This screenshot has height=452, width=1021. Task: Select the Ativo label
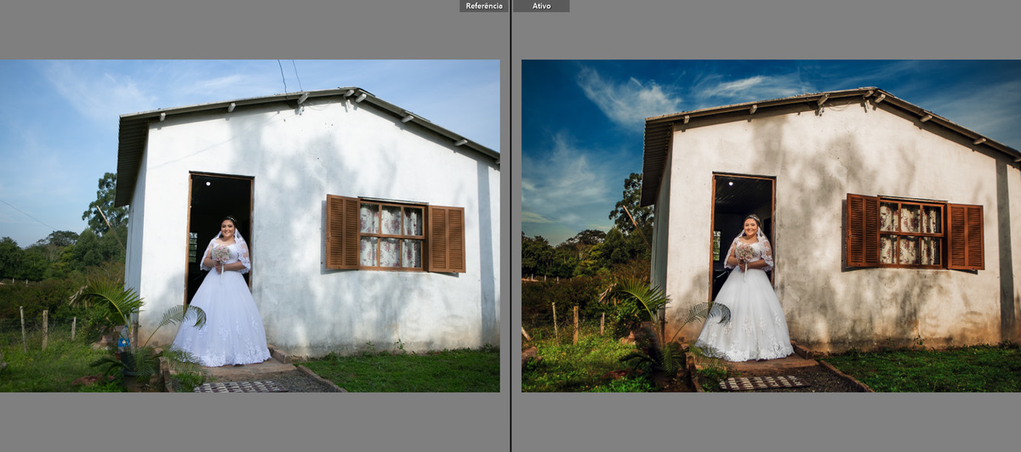click(541, 6)
